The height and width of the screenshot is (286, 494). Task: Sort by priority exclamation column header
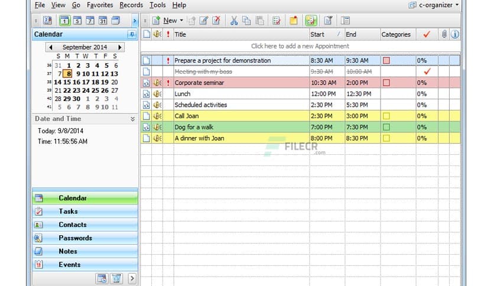coord(168,34)
